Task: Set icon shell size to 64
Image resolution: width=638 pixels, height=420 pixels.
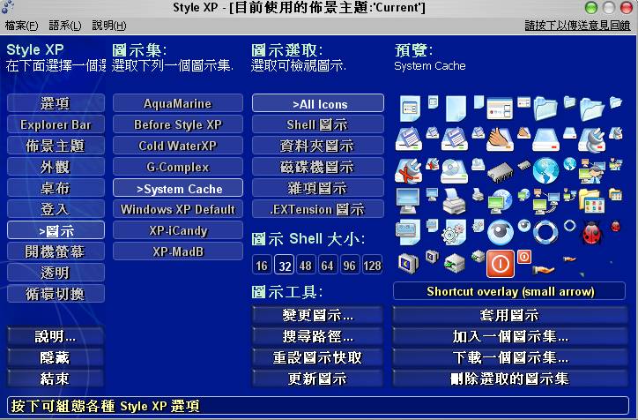Action: (x=328, y=266)
